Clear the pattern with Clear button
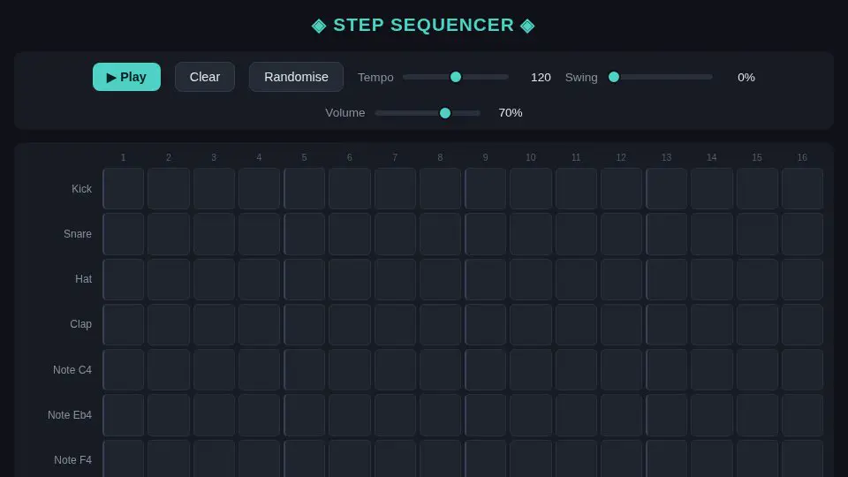This screenshot has height=477, width=848. 204,77
